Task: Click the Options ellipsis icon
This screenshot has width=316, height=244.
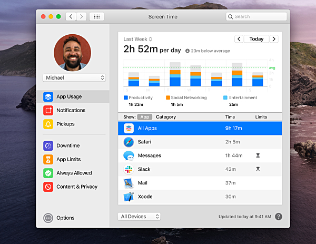Action: coord(48,218)
